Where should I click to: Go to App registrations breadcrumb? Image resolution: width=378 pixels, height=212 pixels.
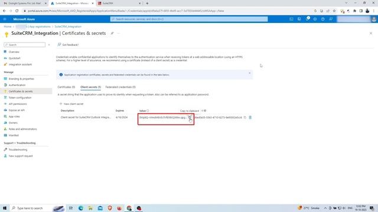[x=40, y=26]
